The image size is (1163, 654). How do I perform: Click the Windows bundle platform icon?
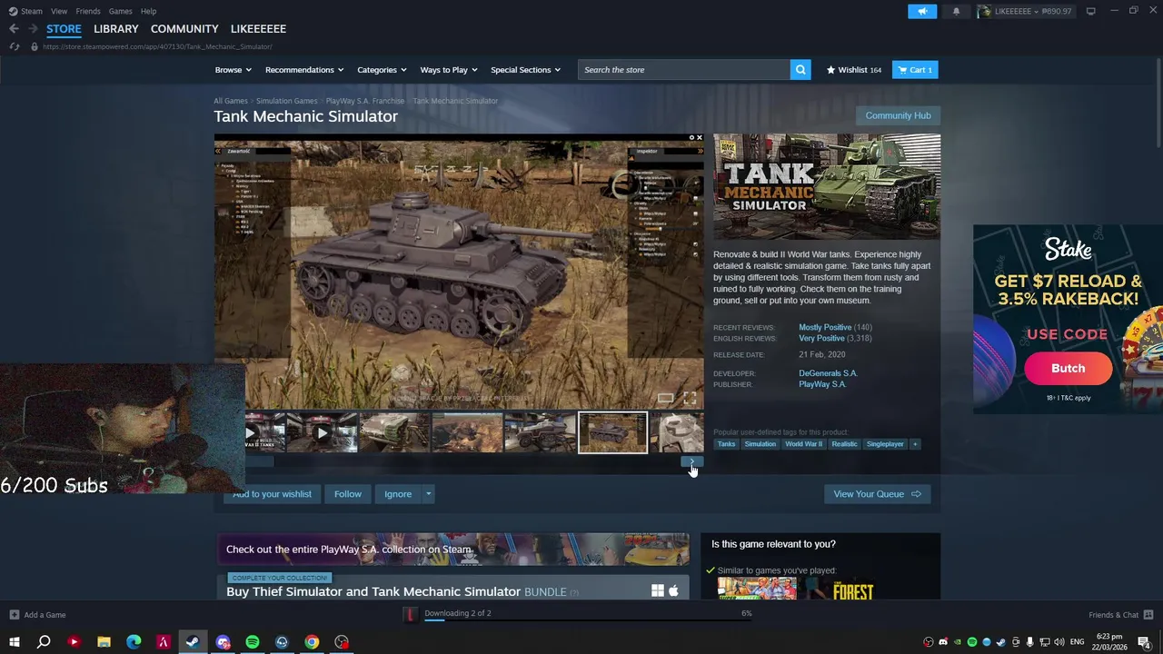pyautogui.click(x=657, y=591)
